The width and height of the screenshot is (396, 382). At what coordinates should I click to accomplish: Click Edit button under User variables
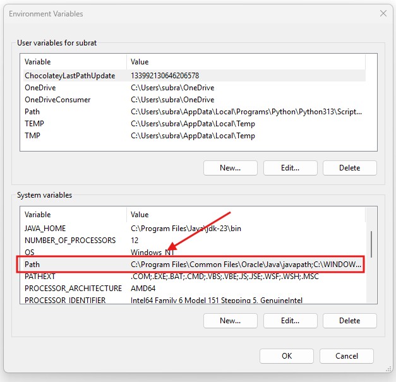(290, 168)
